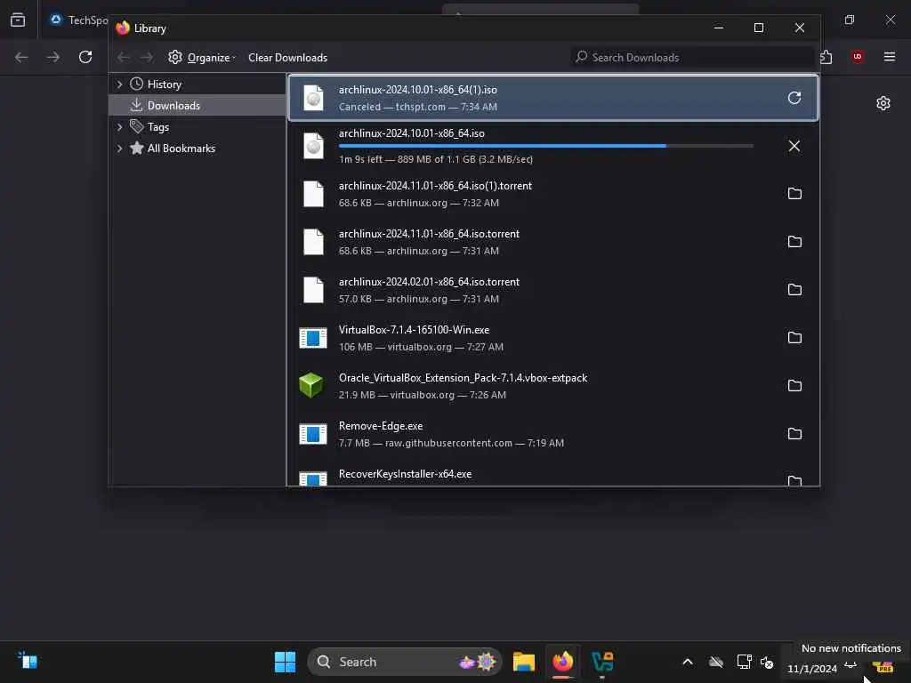Click the Remove-Edge.exe file icon
This screenshot has height=683, width=911.
tap(312, 434)
